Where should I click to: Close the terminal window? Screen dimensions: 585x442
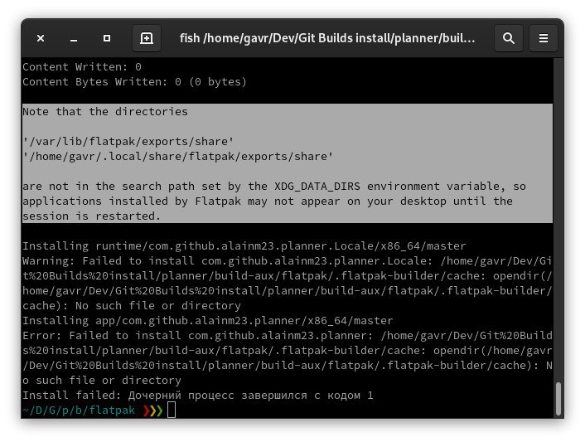pos(41,38)
